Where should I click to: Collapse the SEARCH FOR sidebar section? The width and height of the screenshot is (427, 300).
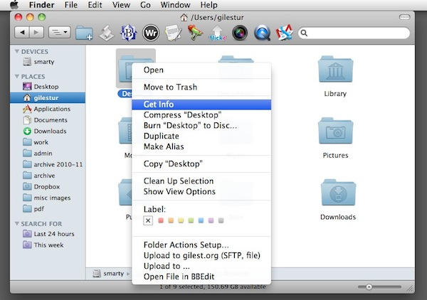coord(16,224)
